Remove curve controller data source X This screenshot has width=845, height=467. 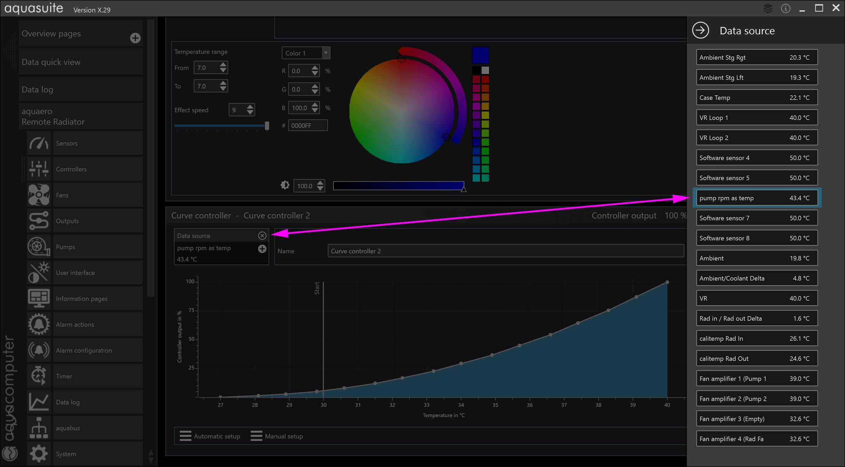point(262,236)
